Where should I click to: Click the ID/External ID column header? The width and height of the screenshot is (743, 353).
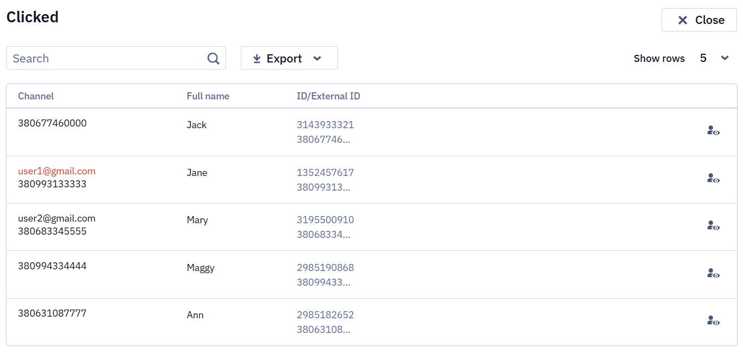(x=328, y=96)
